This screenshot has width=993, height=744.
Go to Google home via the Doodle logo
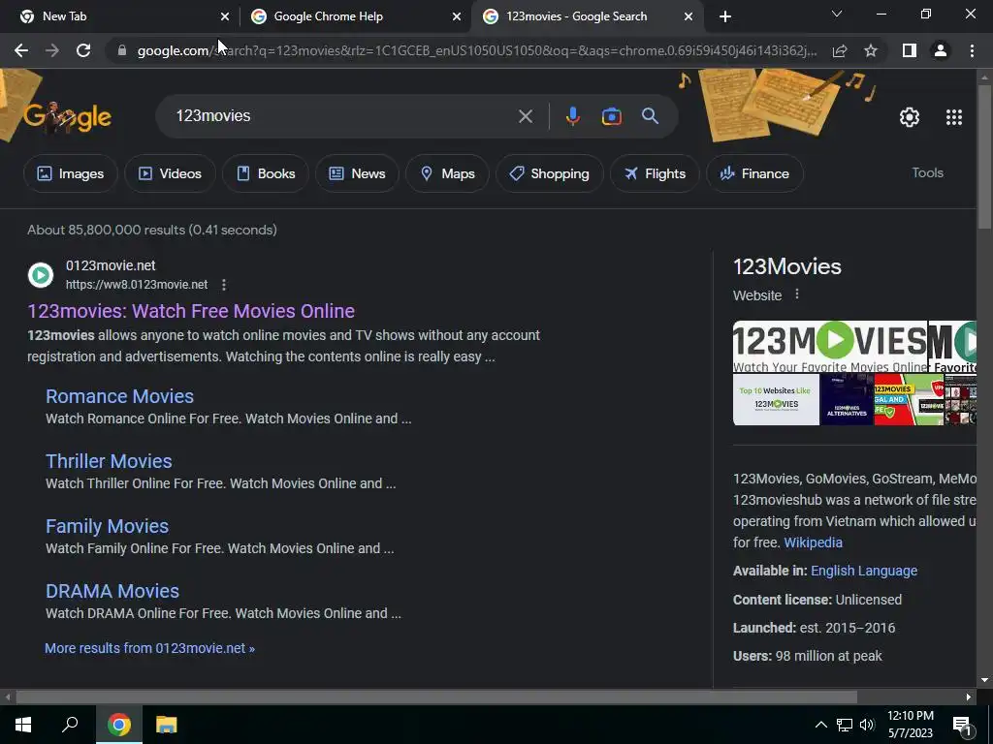[67, 117]
